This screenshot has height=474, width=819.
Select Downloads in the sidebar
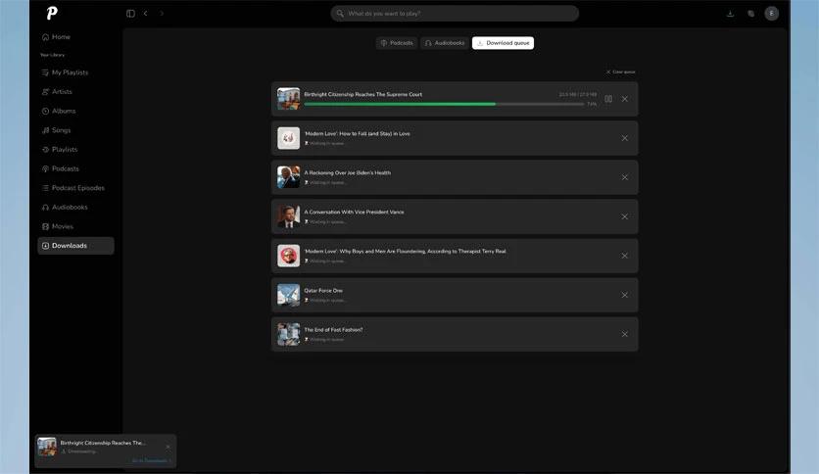(75, 246)
